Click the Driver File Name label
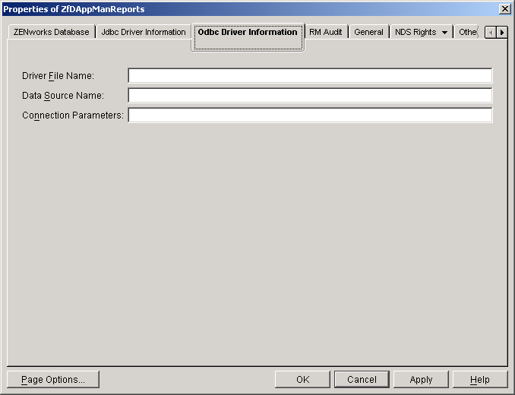This screenshot has height=395, width=515. tap(58, 76)
